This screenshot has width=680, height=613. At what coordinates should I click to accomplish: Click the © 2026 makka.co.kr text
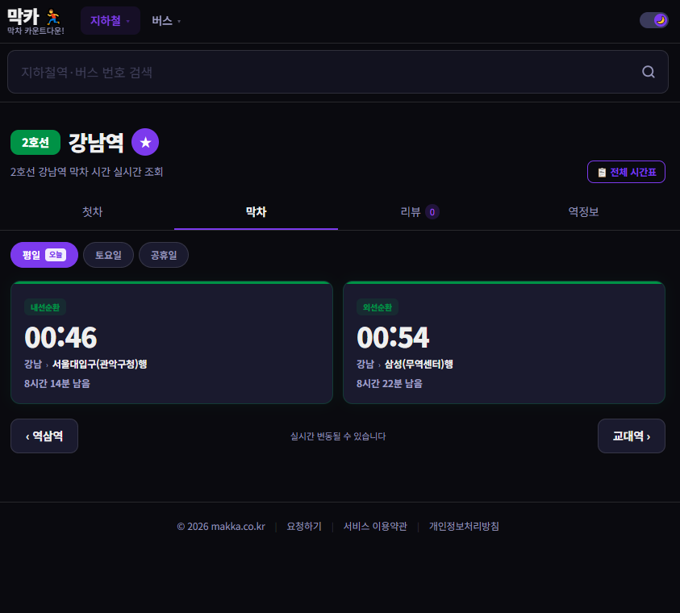pyautogui.click(x=221, y=527)
